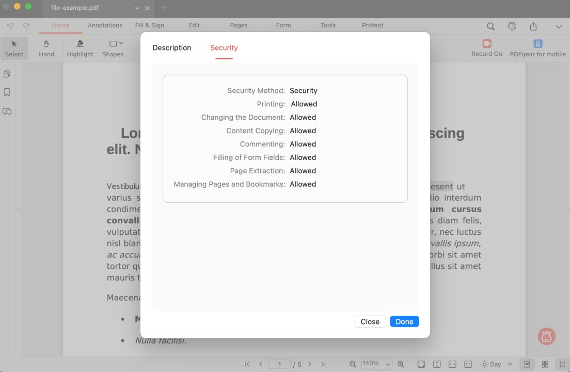The height and width of the screenshot is (372, 570).
Task: Click the blue Done button
Action: pyautogui.click(x=404, y=321)
